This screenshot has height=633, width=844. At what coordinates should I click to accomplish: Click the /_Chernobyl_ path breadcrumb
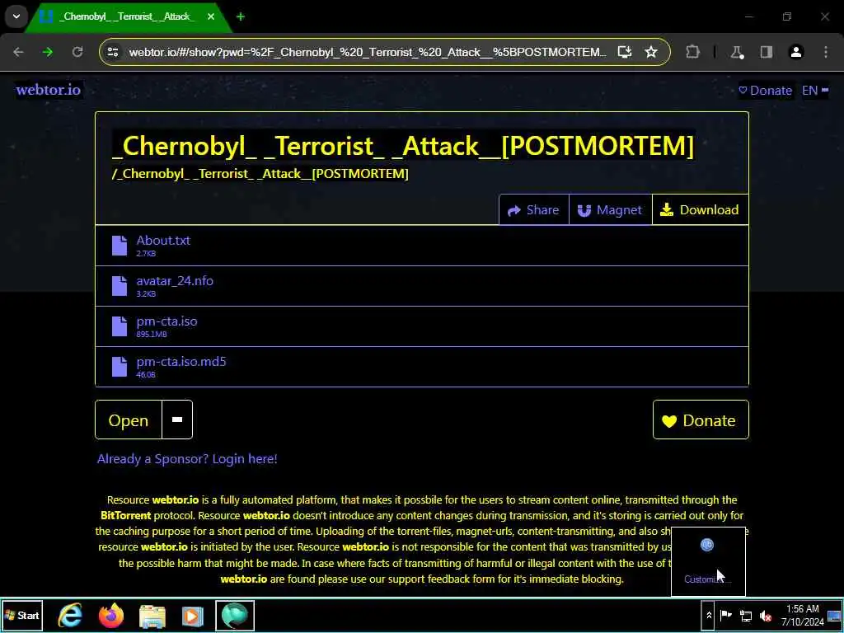[x=260, y=174]
